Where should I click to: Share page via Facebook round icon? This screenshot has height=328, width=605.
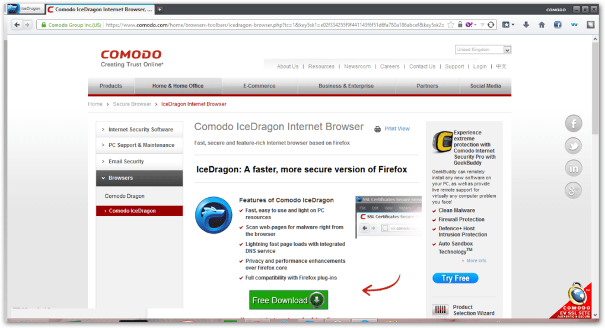pos(574,124)
